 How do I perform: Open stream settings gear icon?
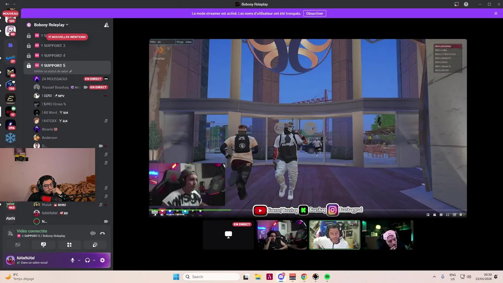tap(461, 215)
